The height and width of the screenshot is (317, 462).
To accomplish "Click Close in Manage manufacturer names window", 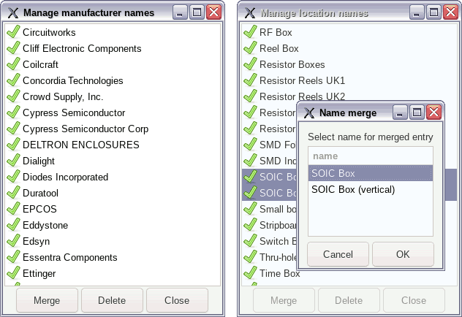I will (177, 300).
